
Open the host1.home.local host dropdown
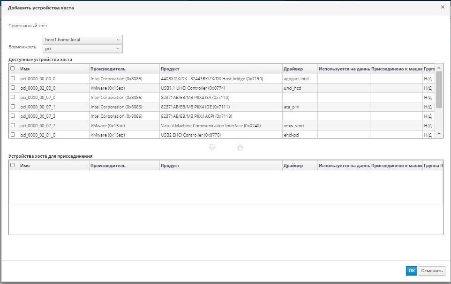pos(83,40)
